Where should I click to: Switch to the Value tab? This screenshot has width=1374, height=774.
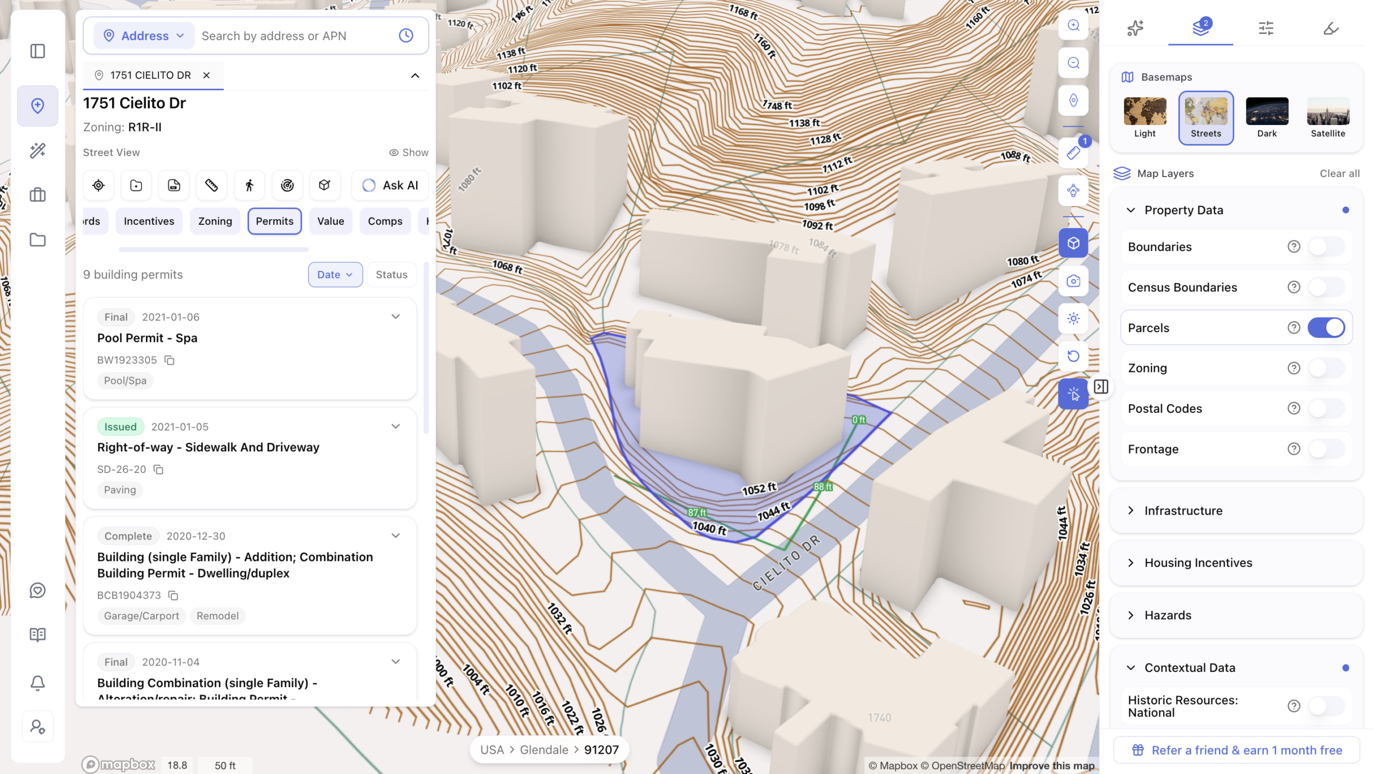point(331,221)
